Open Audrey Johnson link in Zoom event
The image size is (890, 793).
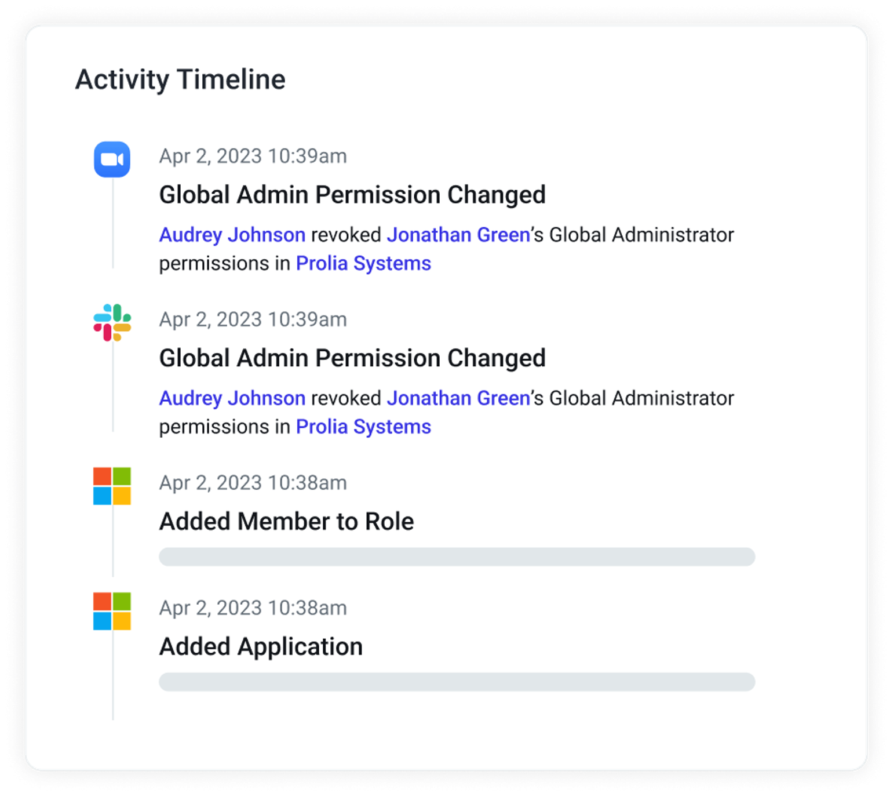(x=232, y=235)
